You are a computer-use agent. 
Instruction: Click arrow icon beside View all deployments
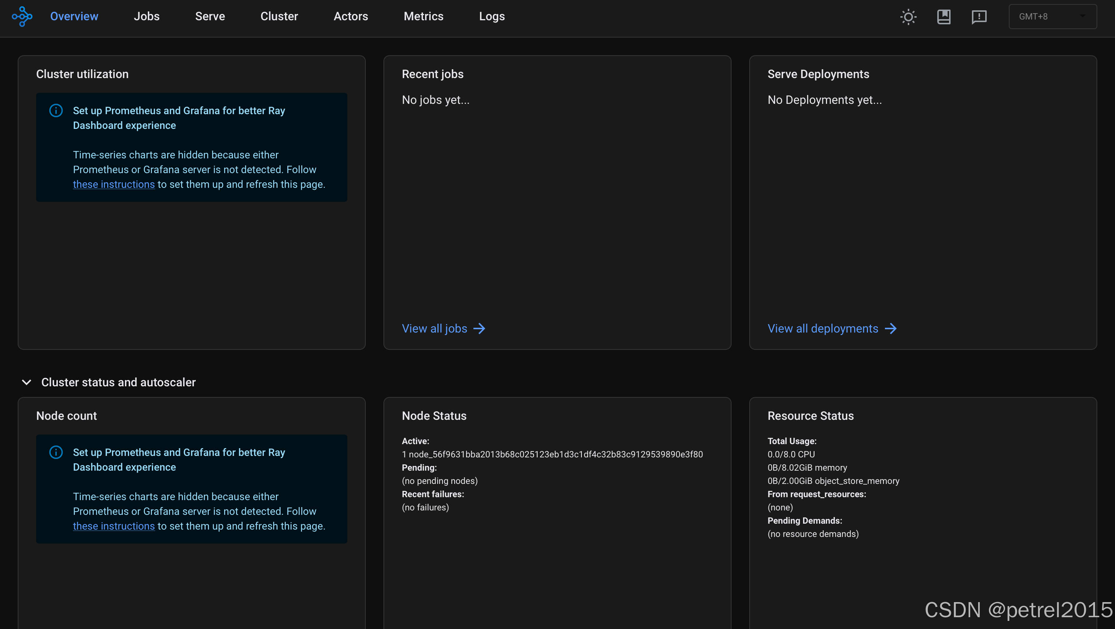pos(890,328)
